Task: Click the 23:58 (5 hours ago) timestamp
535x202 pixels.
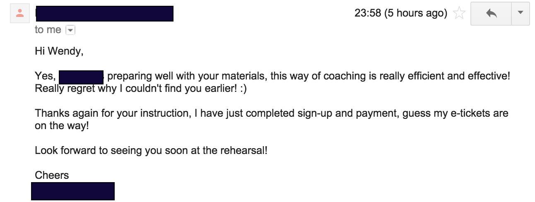Action: coord(400,13)
